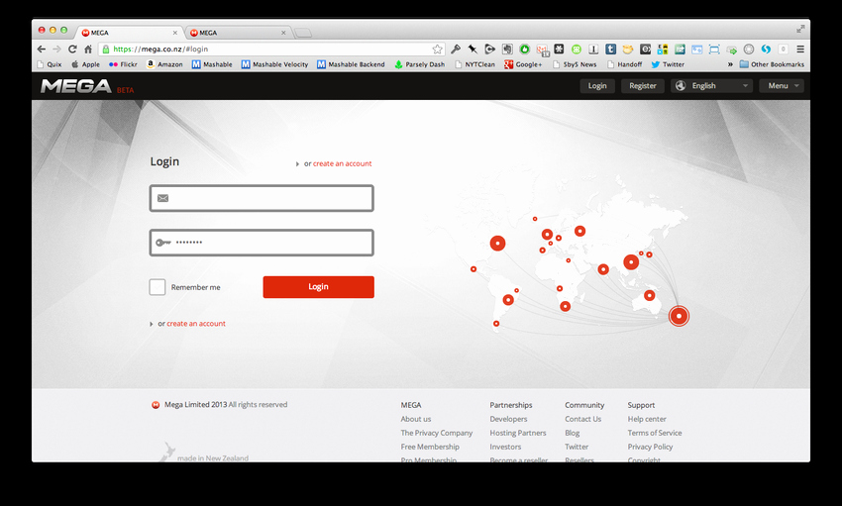Tick the Remember me checkbox
842x506 pixels.
point(158,287)
